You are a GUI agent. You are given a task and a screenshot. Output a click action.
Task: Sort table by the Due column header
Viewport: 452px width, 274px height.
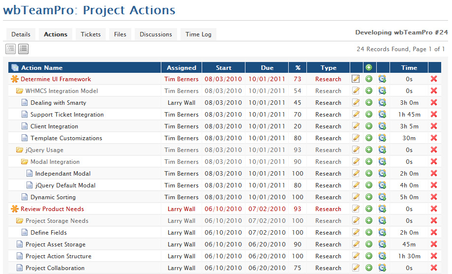click(267, 68)
